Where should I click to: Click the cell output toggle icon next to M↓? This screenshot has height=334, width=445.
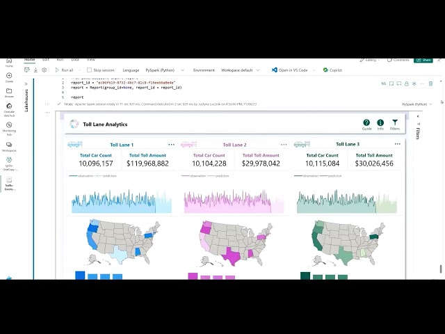tap(391, 83)
